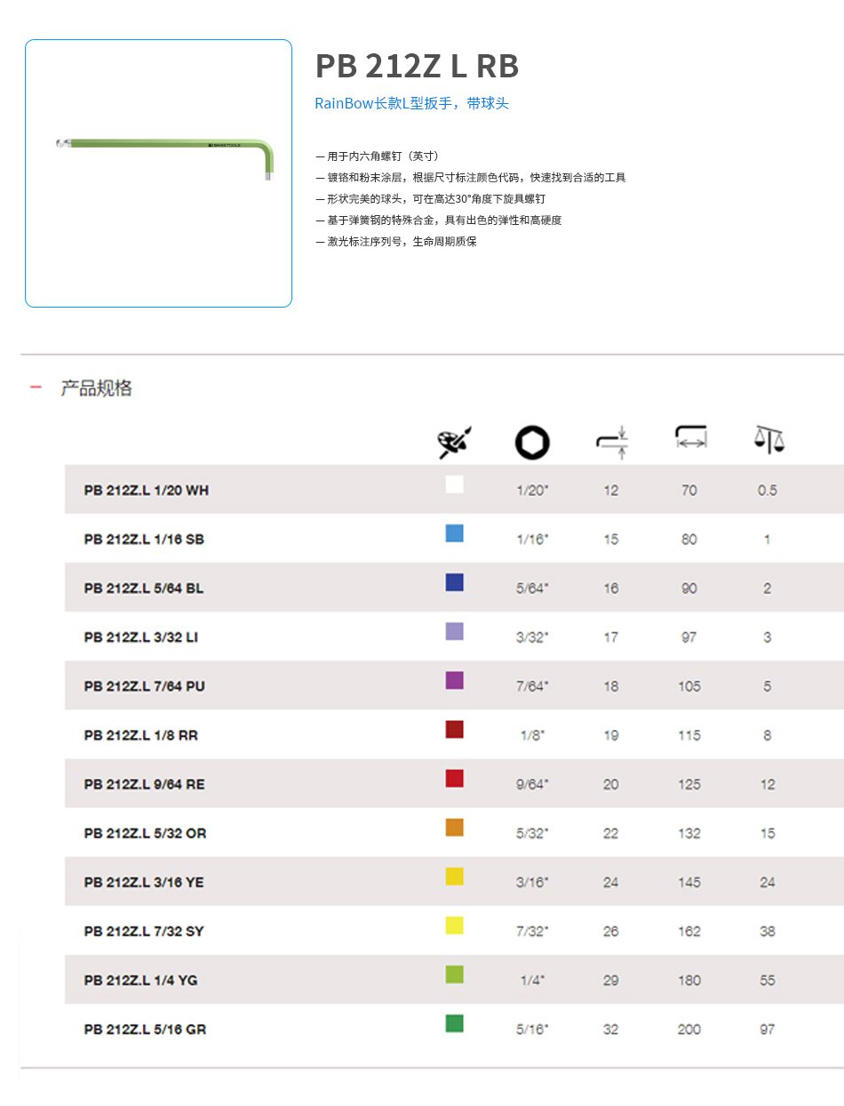Pick the yellow-green swatch for 1/4
This screenshot has width=844, height=1106.
click(x=454, y=974)
